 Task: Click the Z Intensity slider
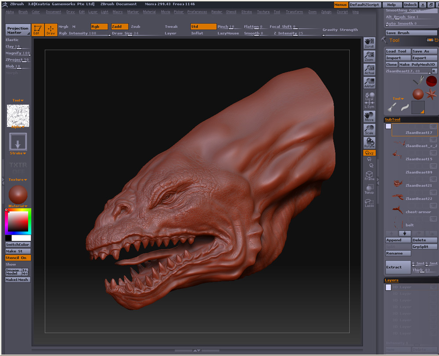[288, 33]
